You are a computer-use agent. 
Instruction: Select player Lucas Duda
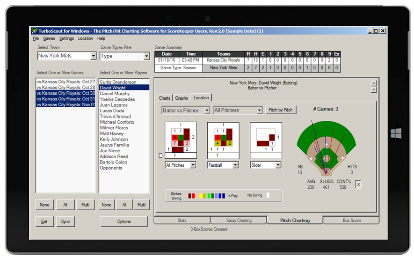click(124, 111)
